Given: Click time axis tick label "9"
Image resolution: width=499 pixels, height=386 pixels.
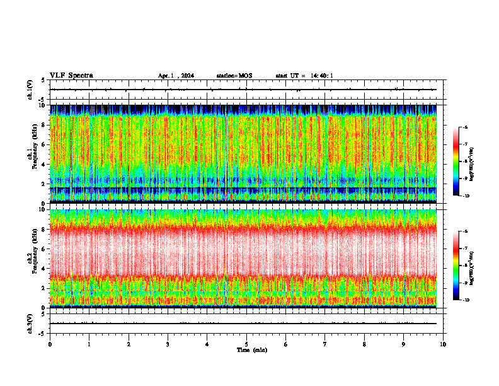Looking at the screenshot, I should [403, 344].
